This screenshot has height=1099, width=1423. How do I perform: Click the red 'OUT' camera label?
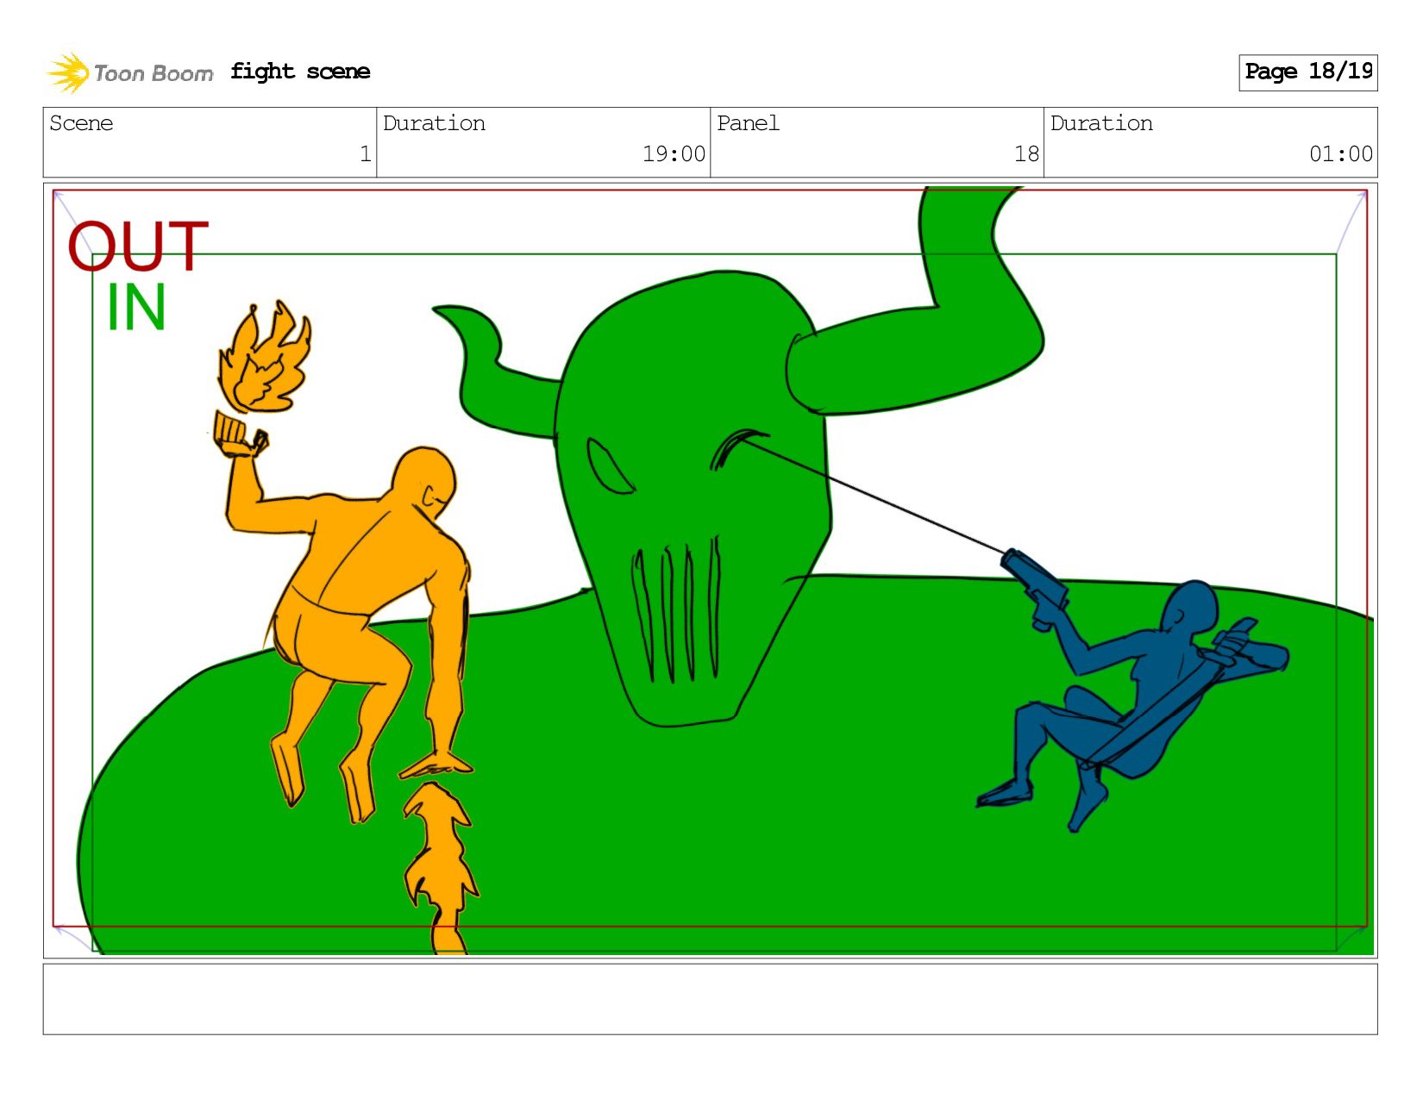point(138,247)
